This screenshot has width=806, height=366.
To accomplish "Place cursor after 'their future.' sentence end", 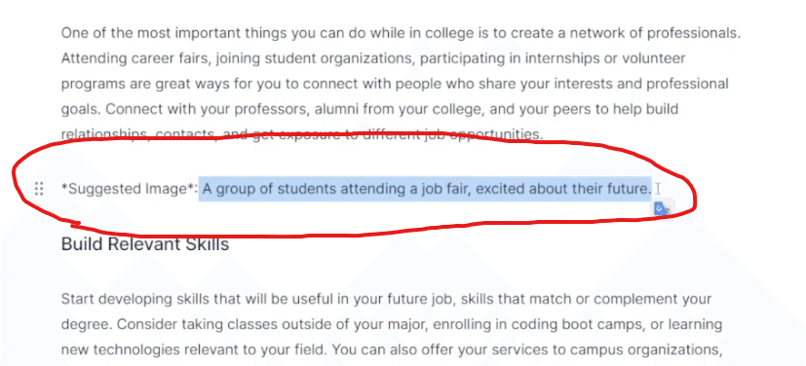I will click(x=652, y=189).
